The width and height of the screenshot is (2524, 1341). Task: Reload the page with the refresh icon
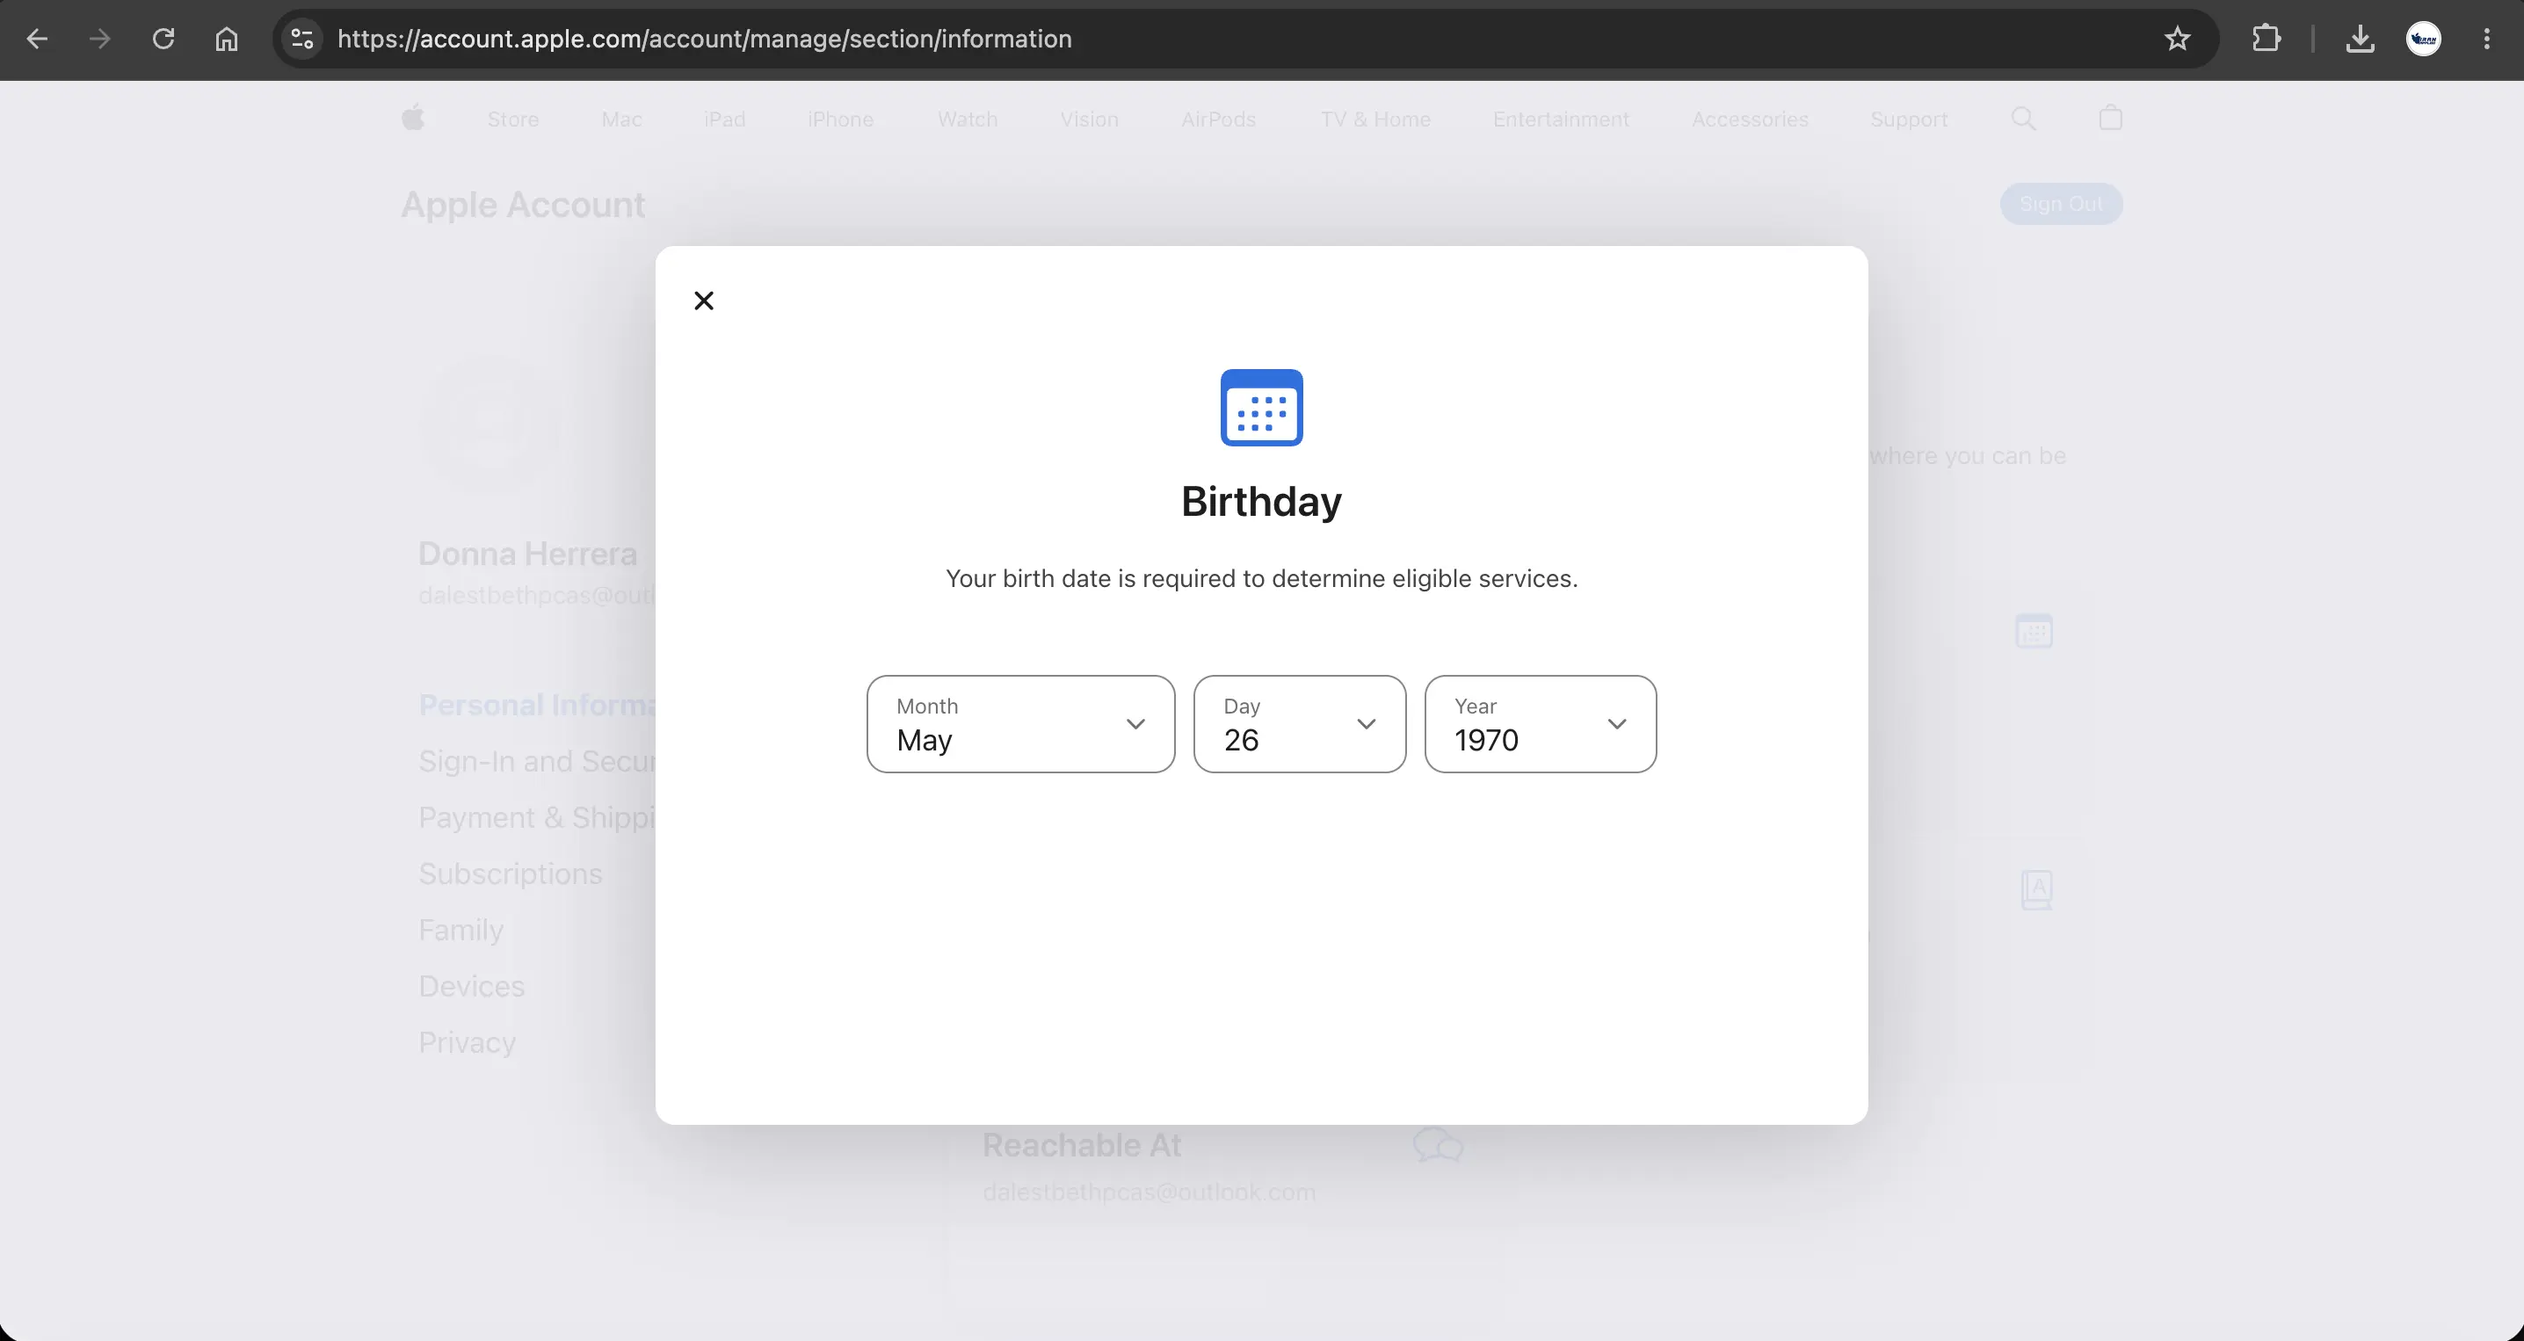click(163, 40)
